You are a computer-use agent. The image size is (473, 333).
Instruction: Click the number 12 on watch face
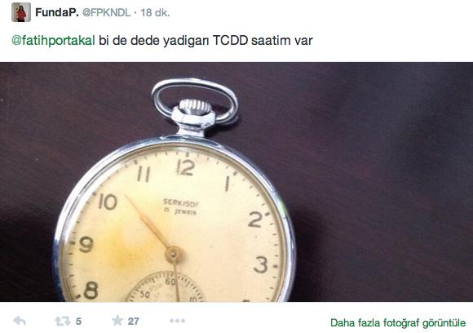pos(185,167)
